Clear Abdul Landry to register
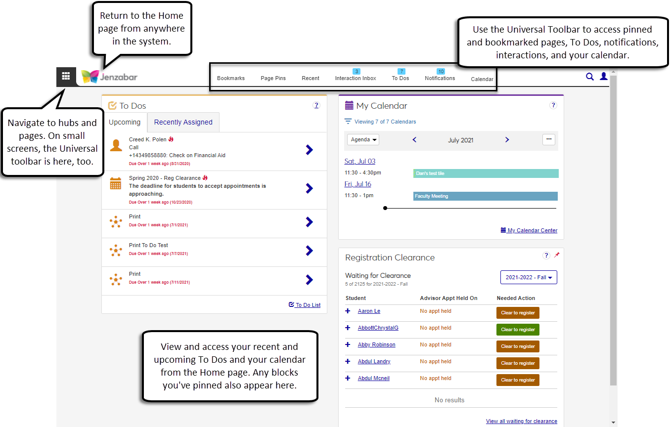The height and width of the screenshot is (427, 670). 518,363
